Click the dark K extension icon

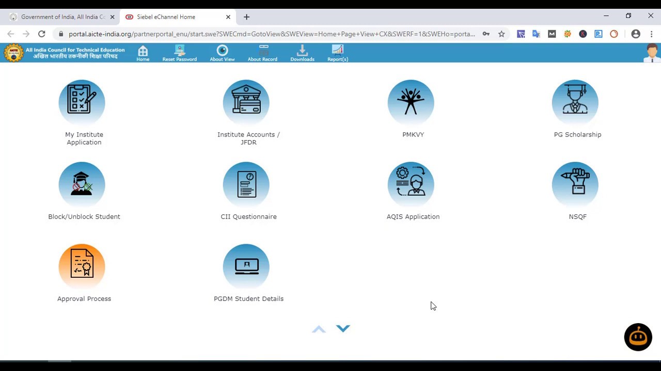[x=583, y=34]
